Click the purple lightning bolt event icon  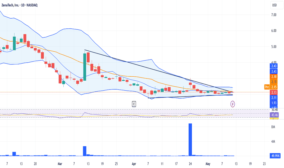pos(233,104)
